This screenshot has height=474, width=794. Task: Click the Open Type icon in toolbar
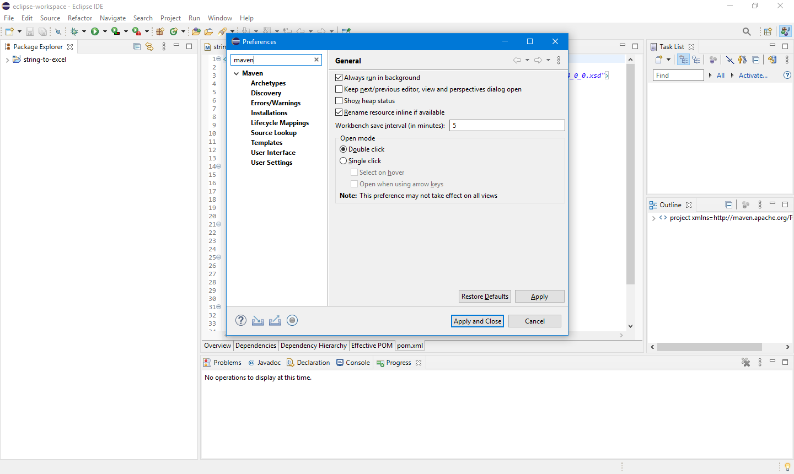[x=196, y=31]
